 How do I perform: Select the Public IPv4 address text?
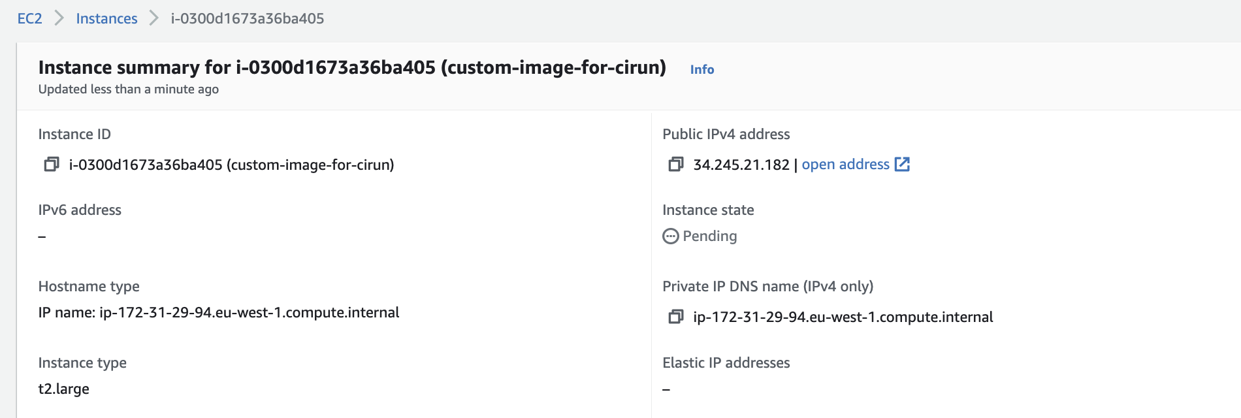pos(726,134)
